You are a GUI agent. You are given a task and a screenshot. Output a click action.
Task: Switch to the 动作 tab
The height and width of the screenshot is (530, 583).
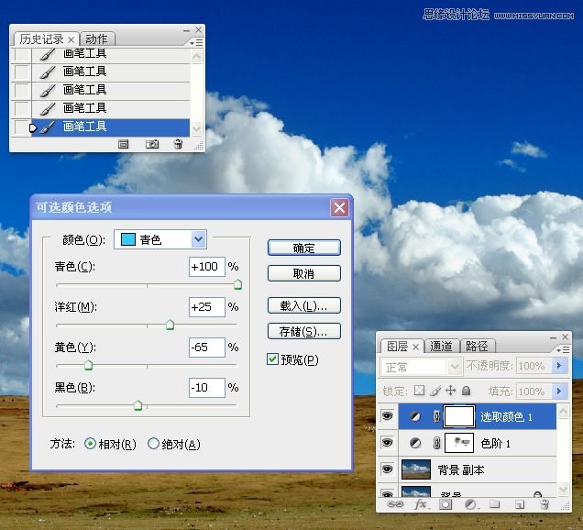point(96,39)
